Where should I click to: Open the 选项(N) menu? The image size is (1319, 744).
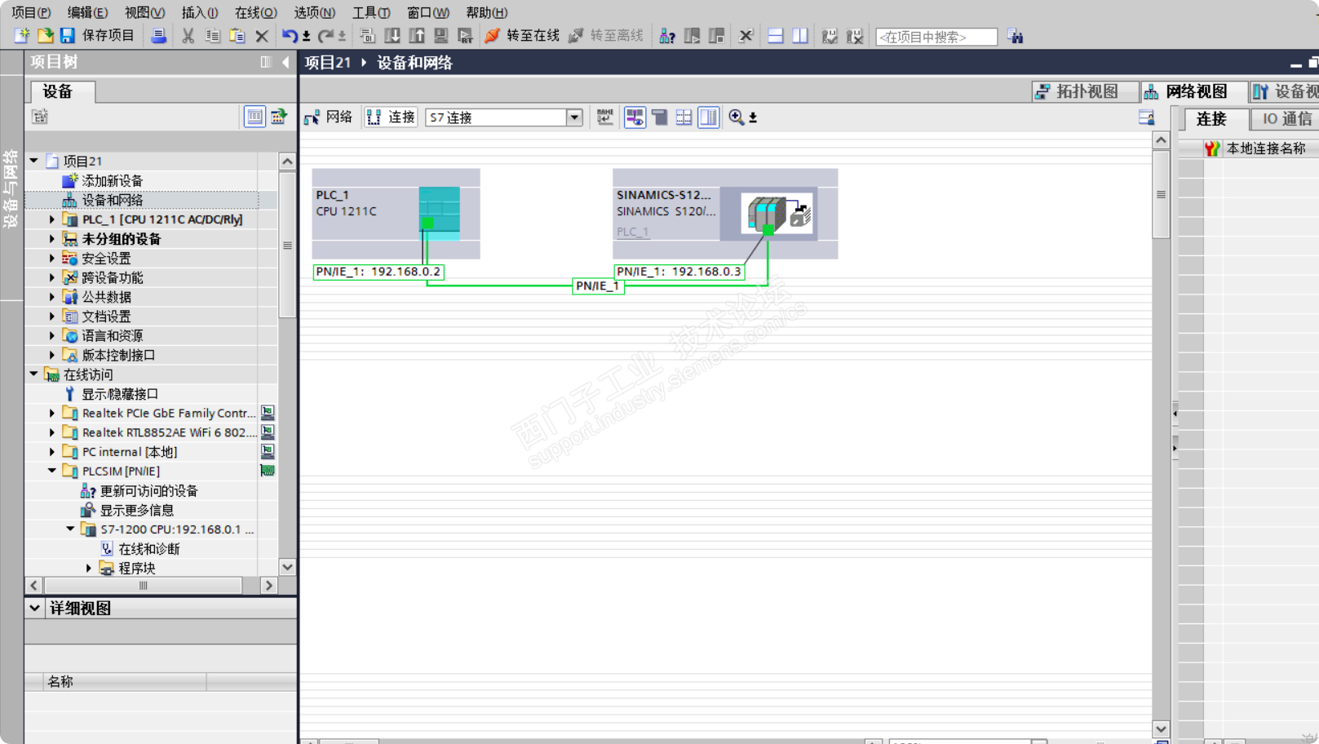click(x=314, y=12)
